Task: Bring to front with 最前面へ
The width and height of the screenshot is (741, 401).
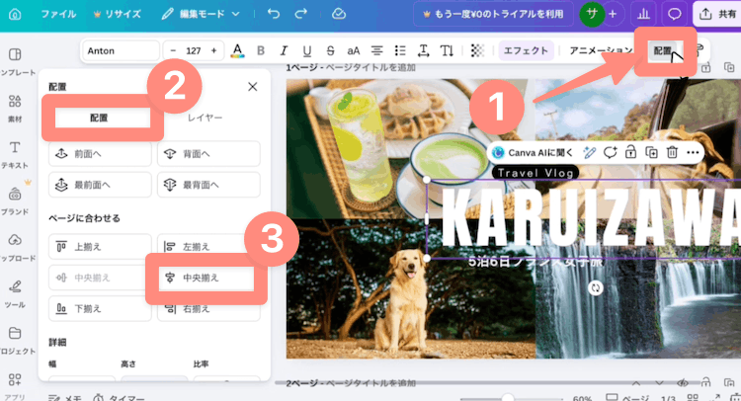Action: (x=100, y=185)
